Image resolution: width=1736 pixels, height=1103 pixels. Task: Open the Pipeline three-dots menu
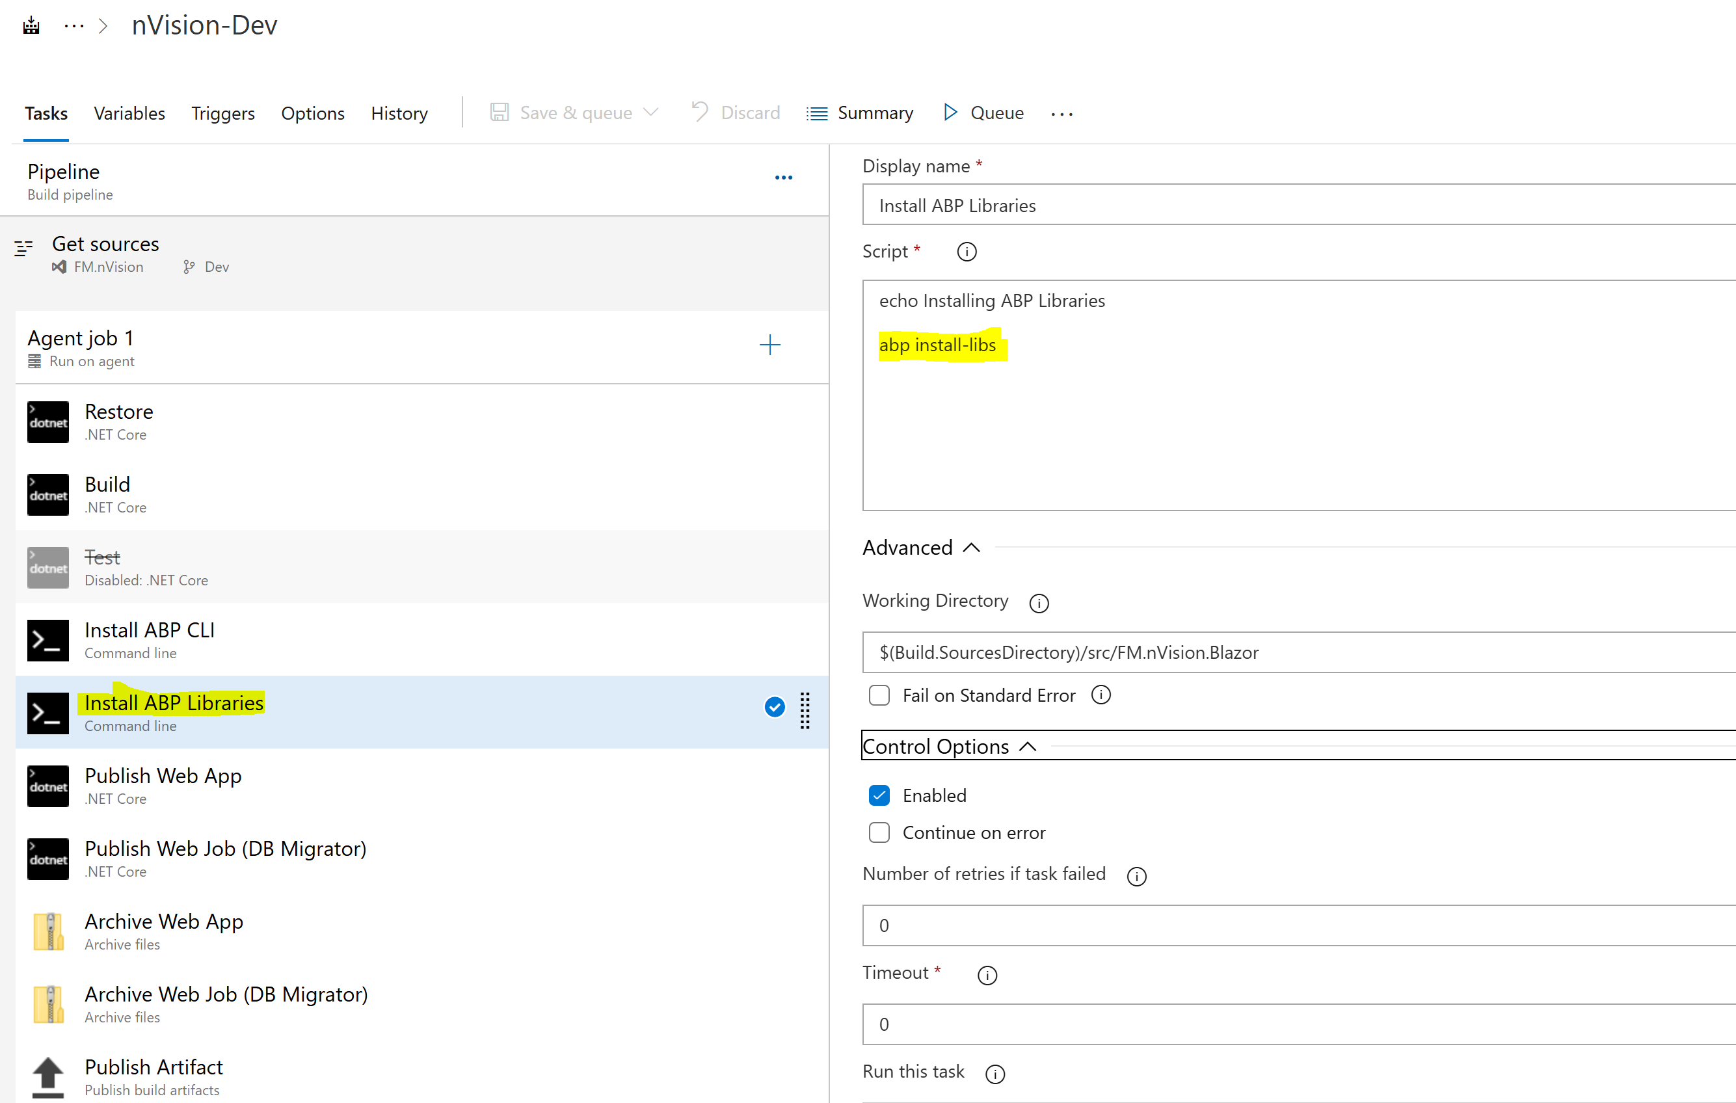pyautogui.click(x=783, y=178)
